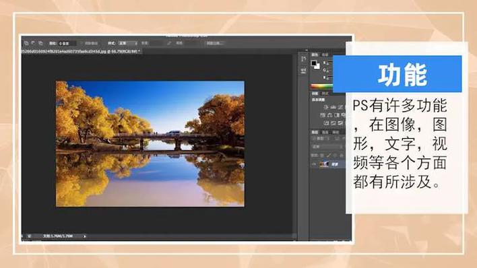
Task: Collapse the right panels with double-arrow
Action: pos(307,50)
